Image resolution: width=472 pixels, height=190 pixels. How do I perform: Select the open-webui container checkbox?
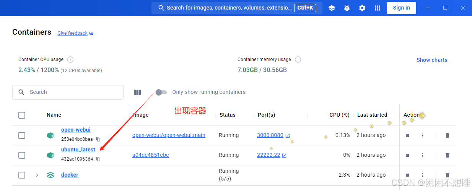tap(22, 135)
